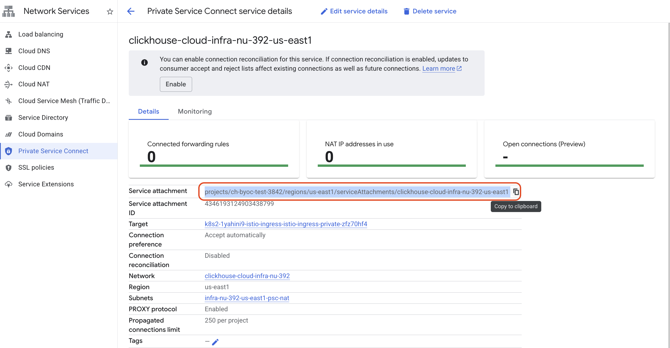
Task: Switch to the Monitoring tab
Action: (x=195, y=111)
